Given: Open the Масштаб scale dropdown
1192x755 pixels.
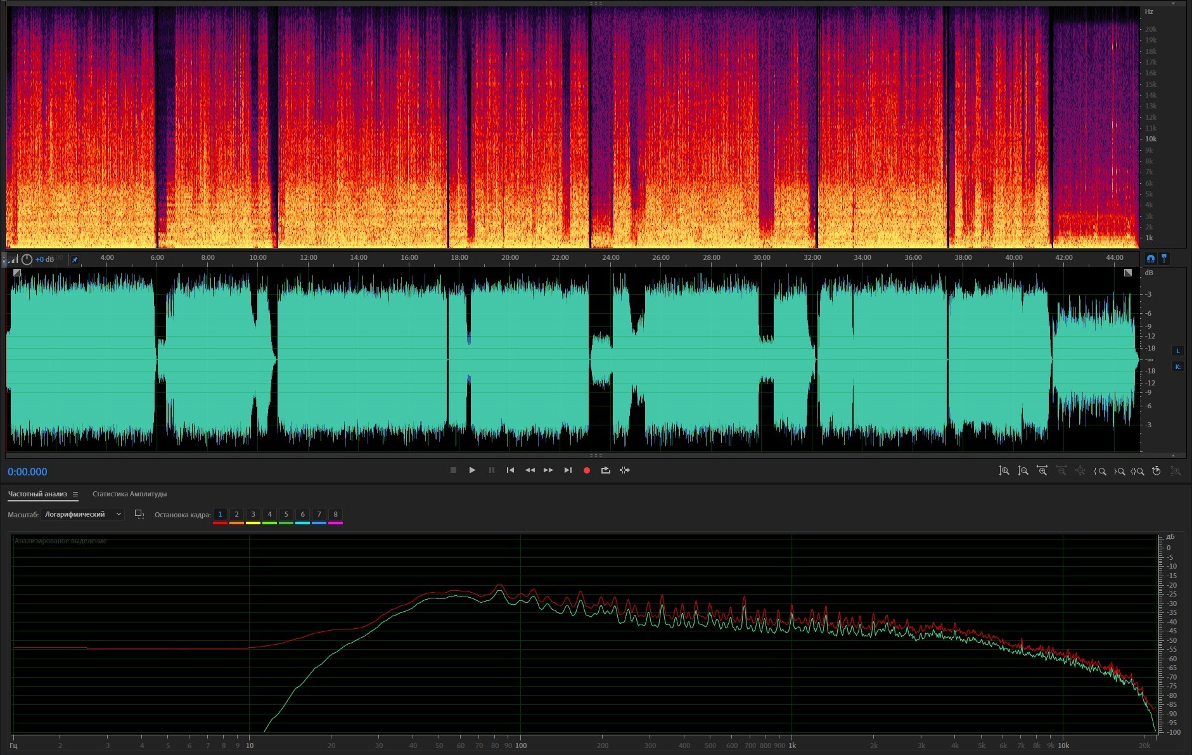Looking at the screenshot, I should [82, 515].
